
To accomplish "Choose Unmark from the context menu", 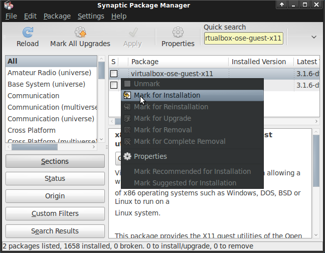I will (x=192, y=84).
